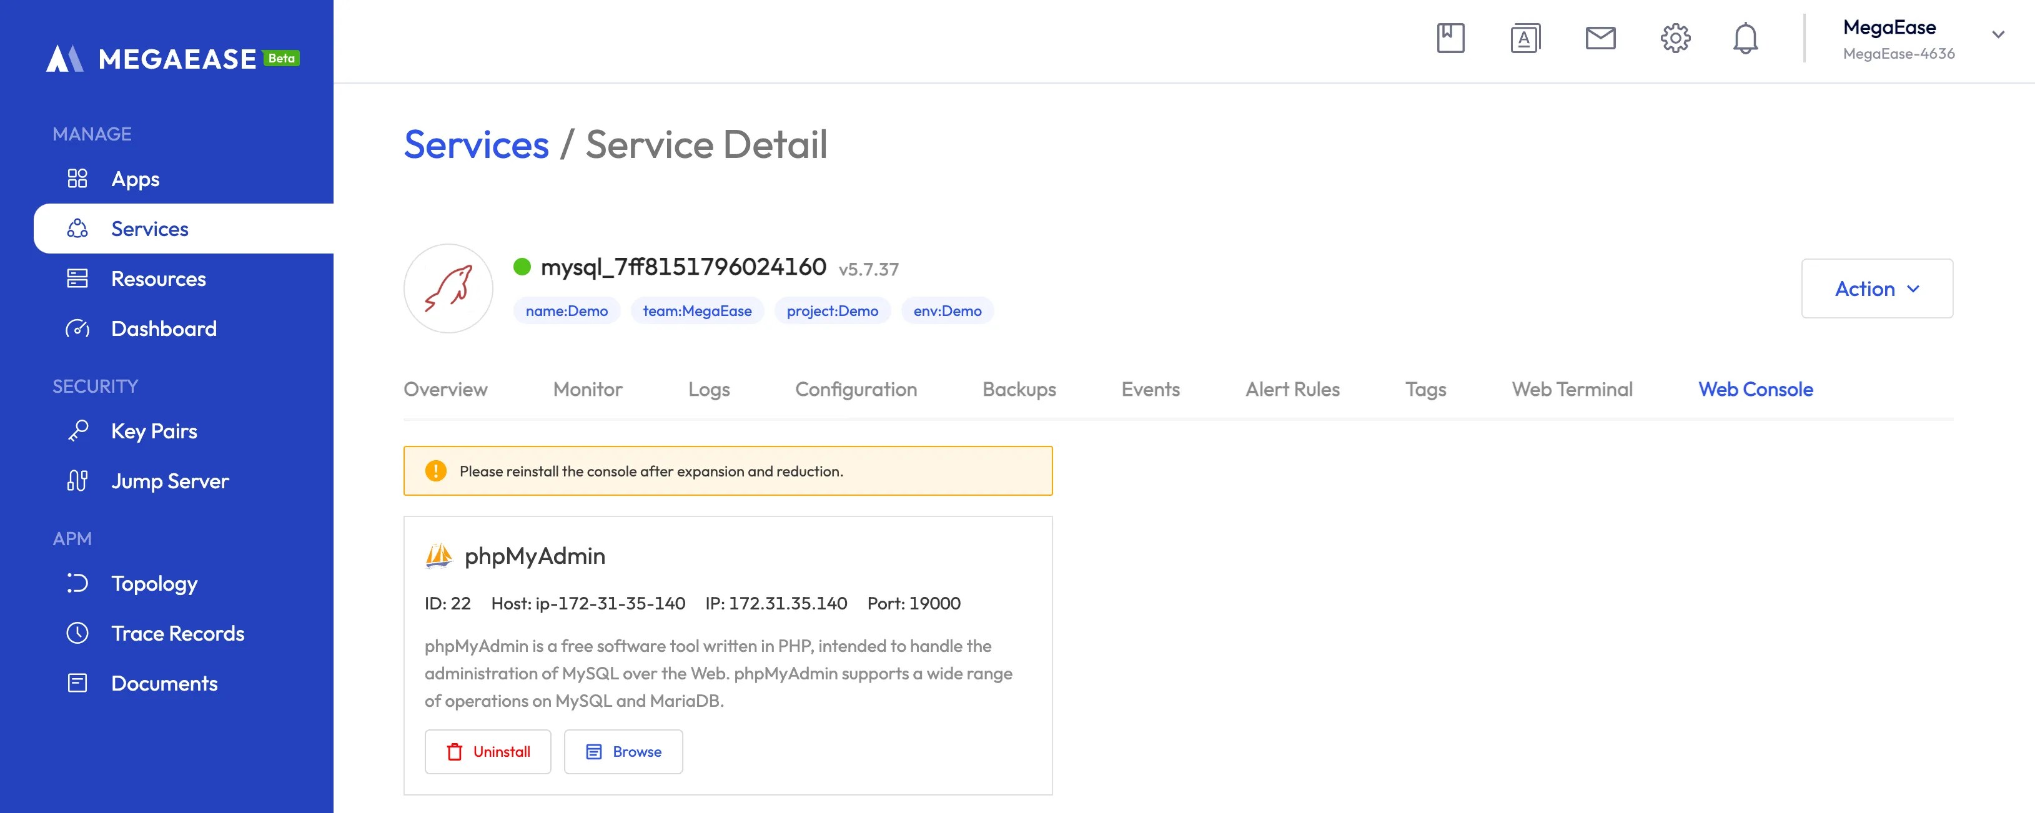The width and height of the screenshot is (2035, 813).
Task: Click the phpMyAdmin sailboat logo
Action: coord(439,556)
